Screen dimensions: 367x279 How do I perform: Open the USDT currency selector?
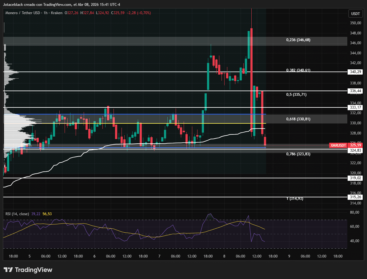356,14
